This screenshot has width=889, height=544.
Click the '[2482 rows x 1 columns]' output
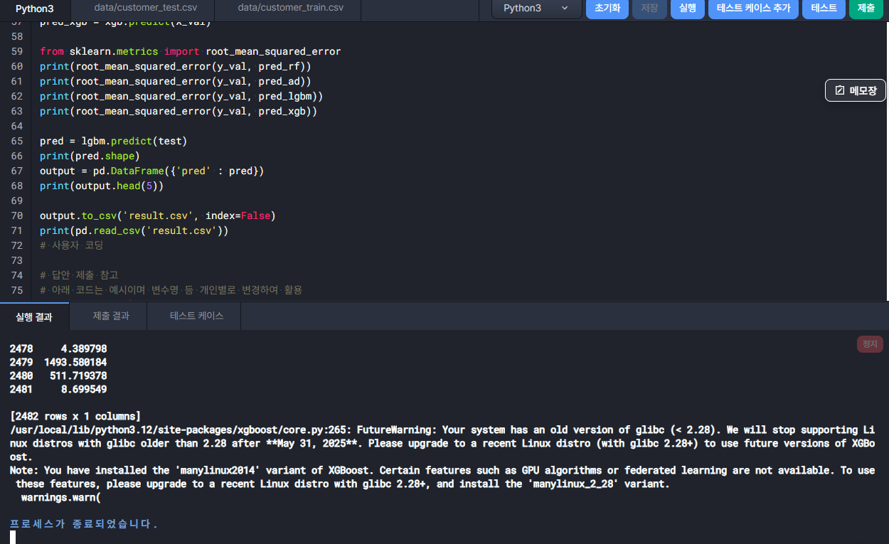click(x=75, y=416)
